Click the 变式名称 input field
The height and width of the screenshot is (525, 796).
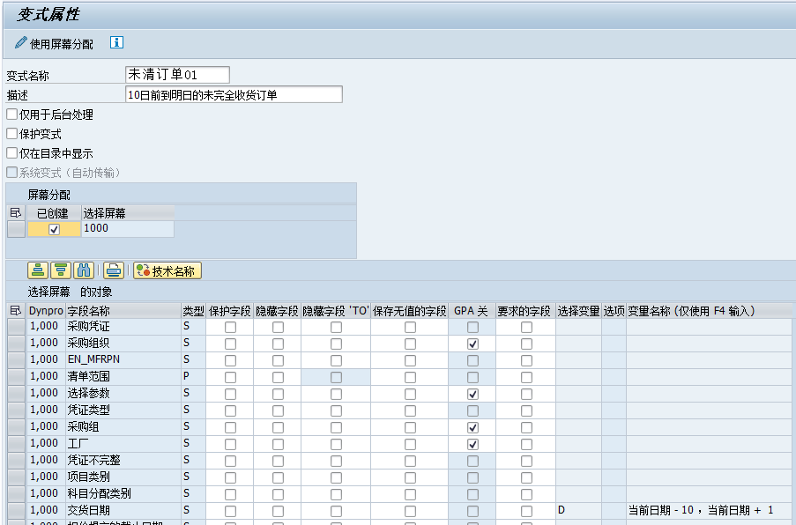click(178, 75)
